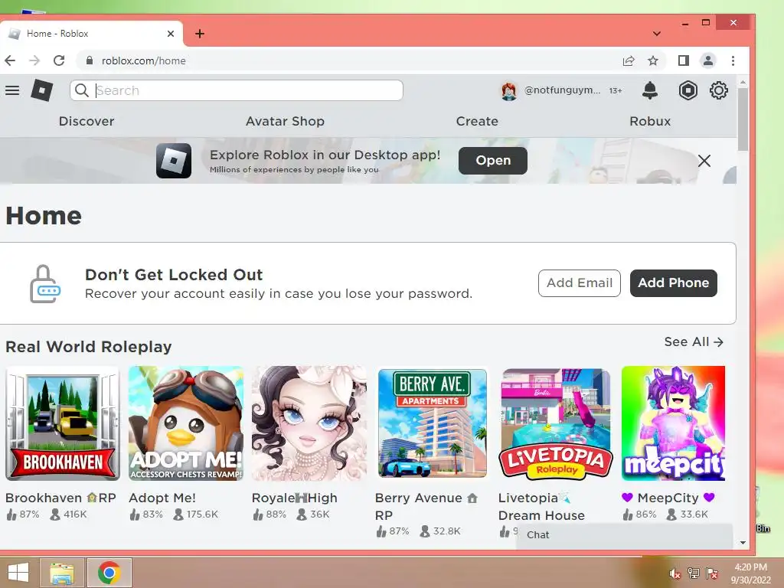The width and height of the screenshot is (784, 588).
Task: Open the Discover tab
Action: tap(87, 121)
